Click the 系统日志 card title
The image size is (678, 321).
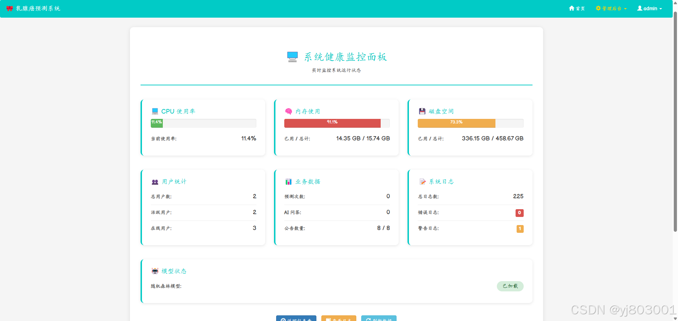(441, 182)
